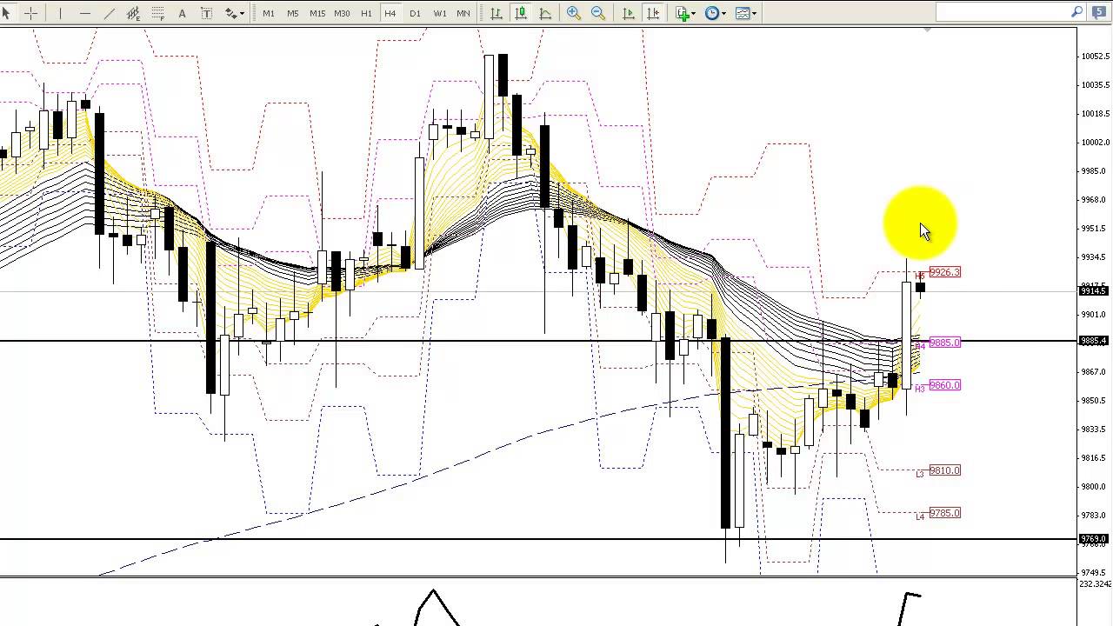
Task: Toggle the chart shift button
Action: [653, 13]
